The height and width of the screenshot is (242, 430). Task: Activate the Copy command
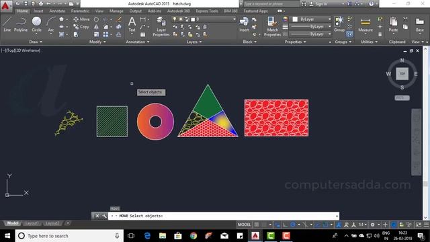[x=81, y=27]
